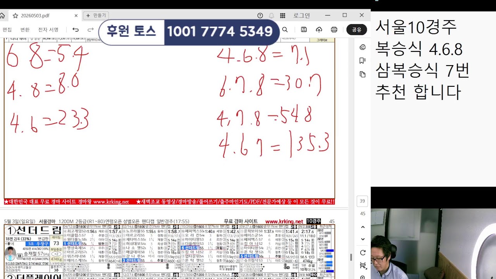Undo the last action
This screenshot has width=496, height=279.
(x=76, y=30)
